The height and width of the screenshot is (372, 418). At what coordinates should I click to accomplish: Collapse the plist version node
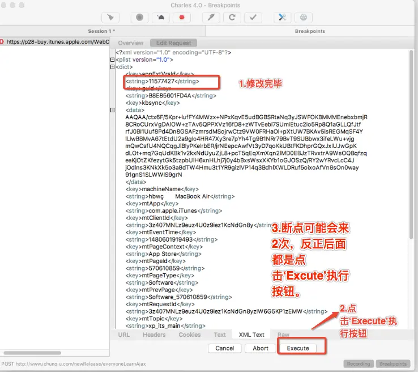113,60
